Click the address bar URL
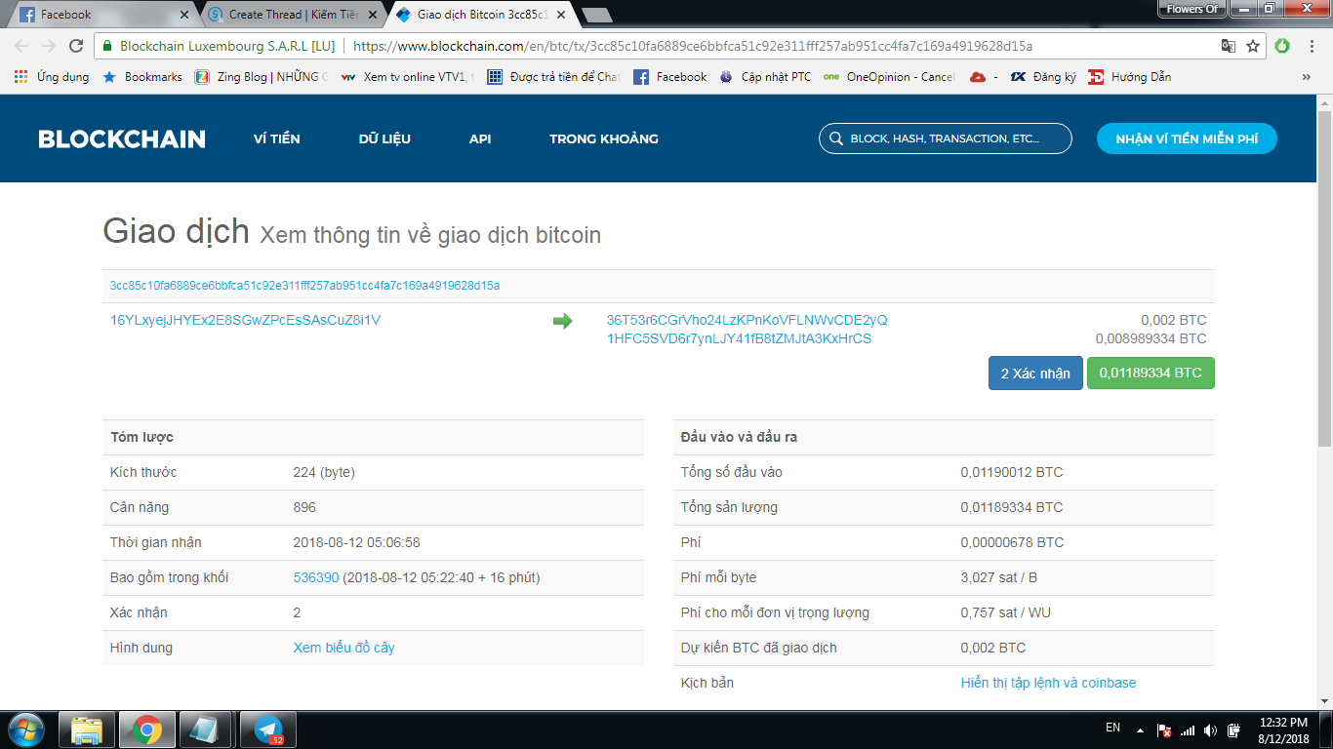The image size is (1333, 749). coord(692,46)
